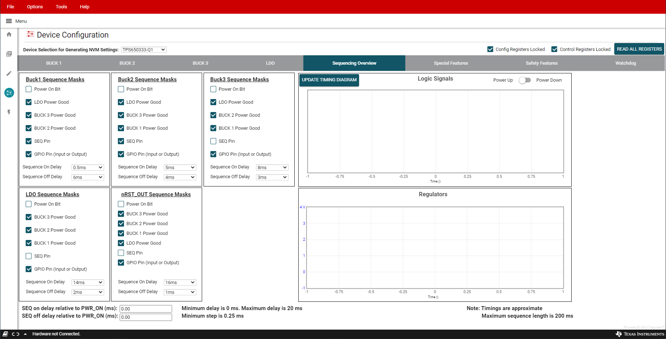Image resolution: width=666 pixels, height=339 pixels.
Task: Expand Buck1 Sequence On Delay dropdown
Action: pos(88,168)
